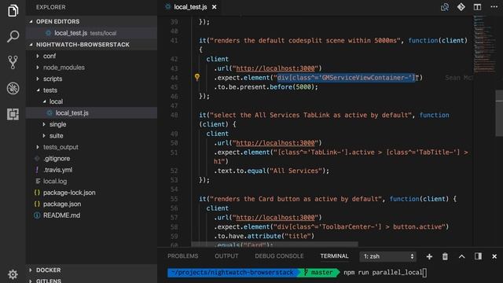This screenshot has height=283, width=503.
Task: Open the Explorer view in activity bar
Action: coord(13,10)
